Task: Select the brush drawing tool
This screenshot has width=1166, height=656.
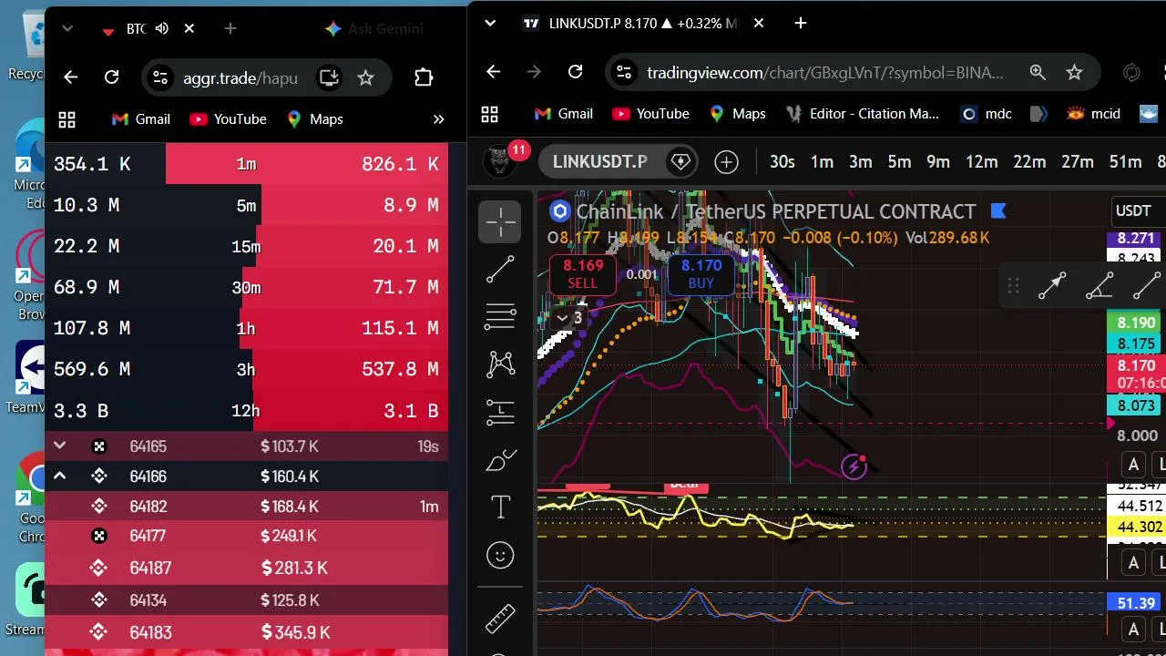Action: [x=500, y=460]
